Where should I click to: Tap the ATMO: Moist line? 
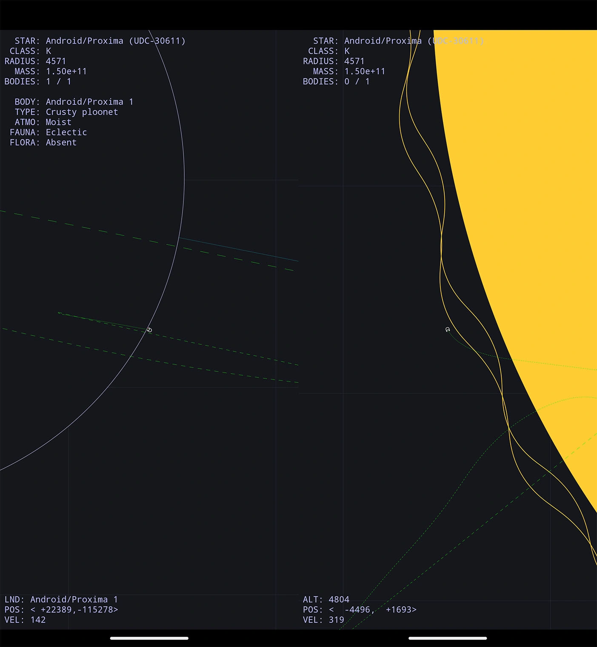pyautogui.click(x=43, y=122)
